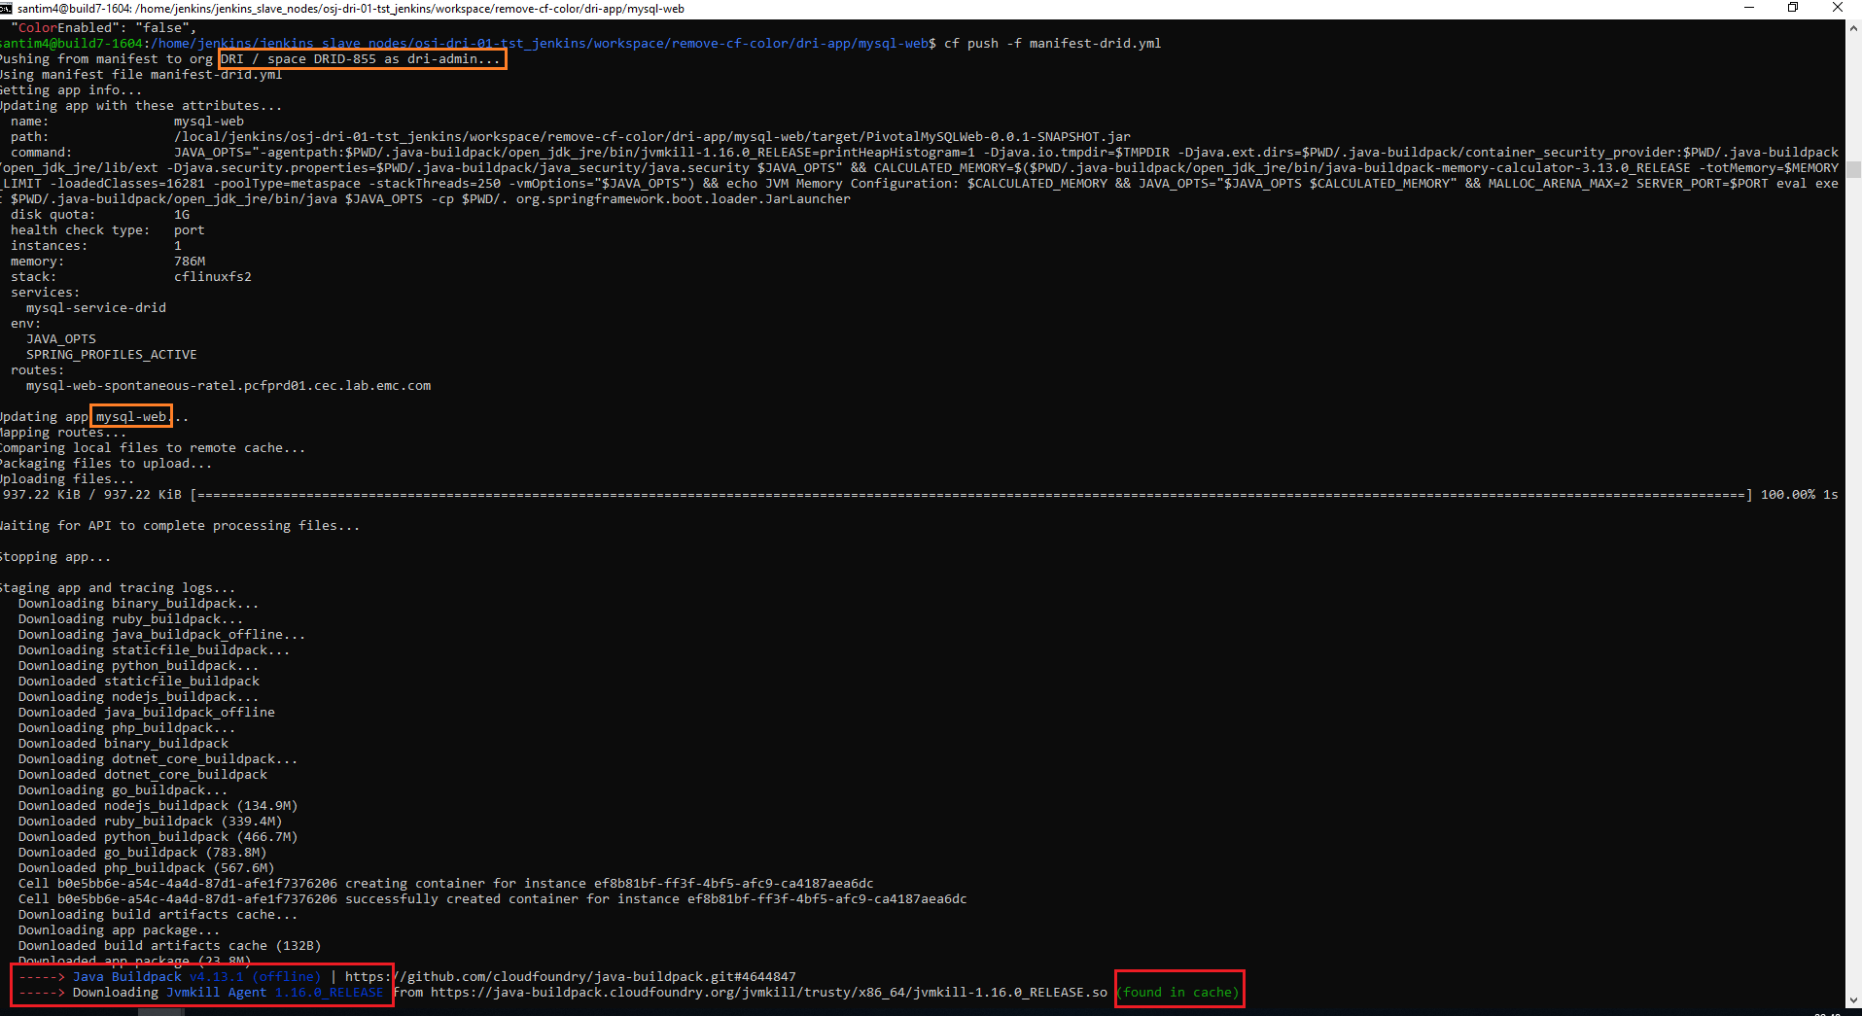Click the '"ColorEnabled": "false"' line
1862x1016 pixels.
click(x=104, y=28)
